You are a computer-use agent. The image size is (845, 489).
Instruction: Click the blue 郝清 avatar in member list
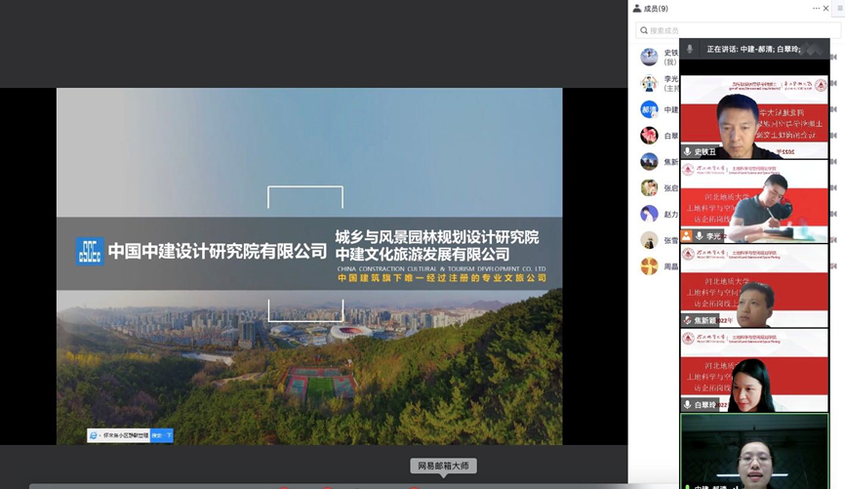pos(649,109)
